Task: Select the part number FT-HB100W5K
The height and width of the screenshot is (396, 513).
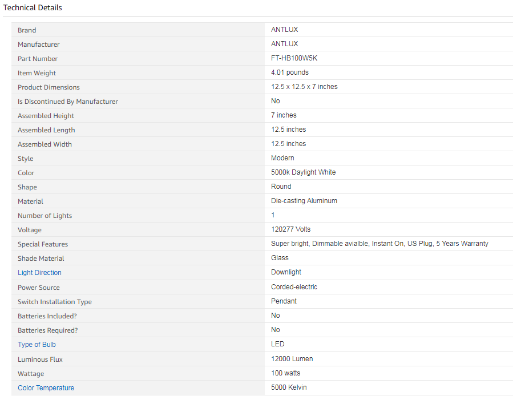Action: pos(294,58)
